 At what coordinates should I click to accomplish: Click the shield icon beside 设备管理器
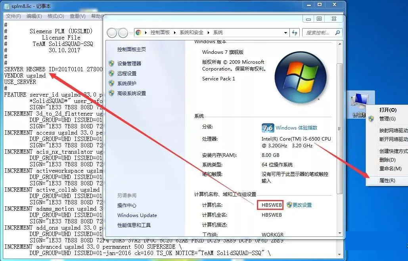pyautogui.click(x=111, y=63)
